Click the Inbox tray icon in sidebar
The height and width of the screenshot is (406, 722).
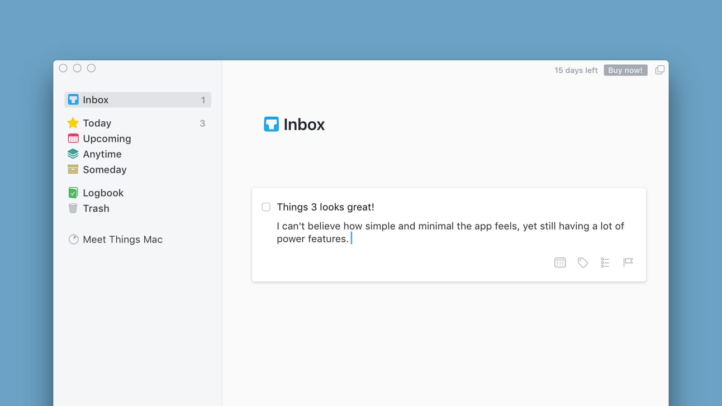click(73, 100)
